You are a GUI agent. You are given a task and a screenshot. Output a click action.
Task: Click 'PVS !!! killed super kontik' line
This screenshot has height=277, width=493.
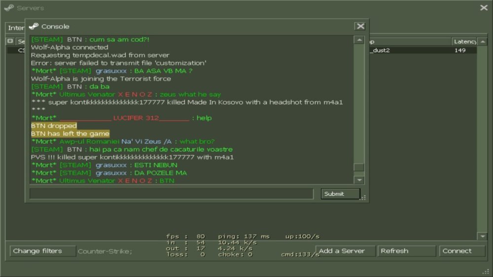[132, 157]
